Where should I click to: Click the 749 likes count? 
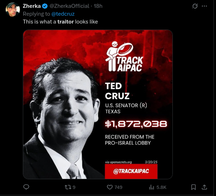point(118,187)
